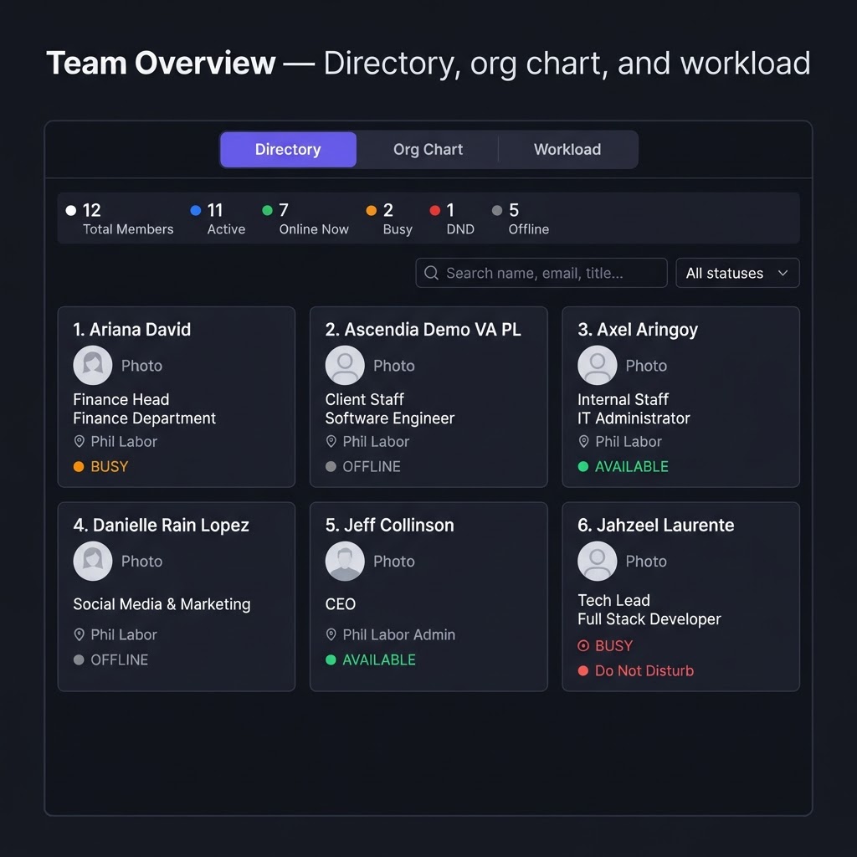Click the magnifier icon in search box
The width and height of the screenshot is (857, 857).
pyautogui.click(x=431, y=273)
